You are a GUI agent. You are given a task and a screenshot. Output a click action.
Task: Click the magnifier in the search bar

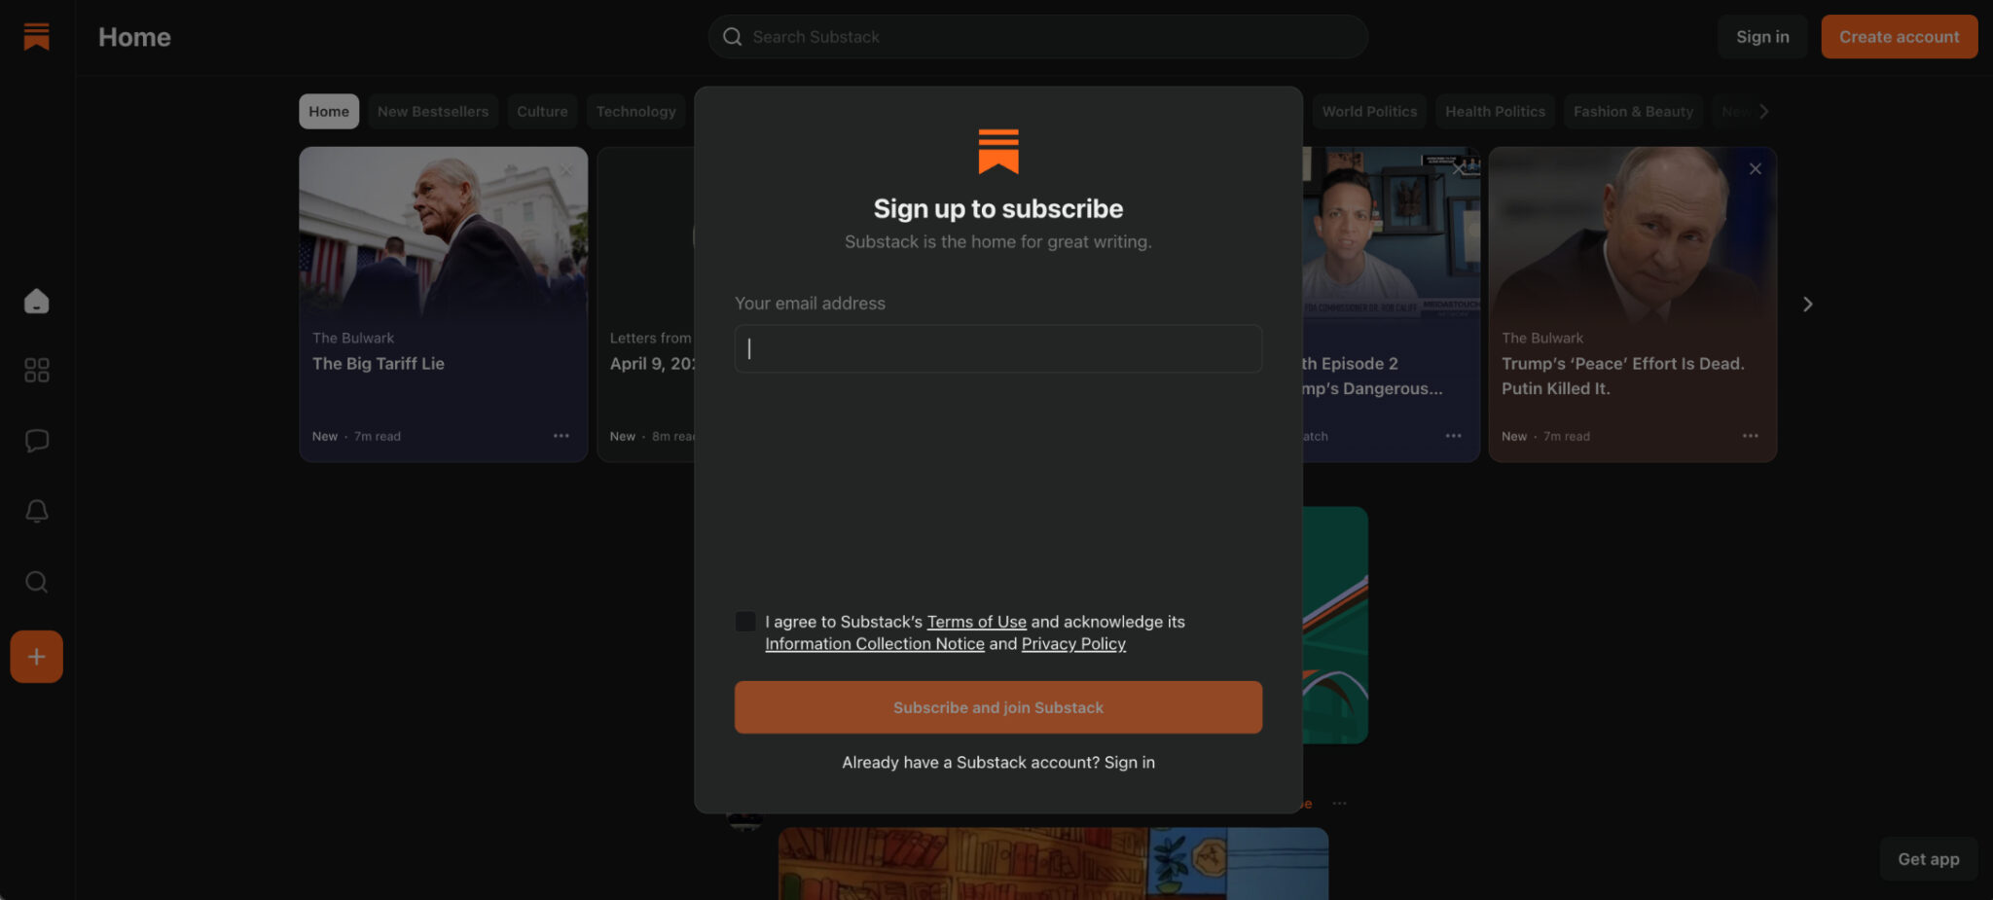pos(731,36)
